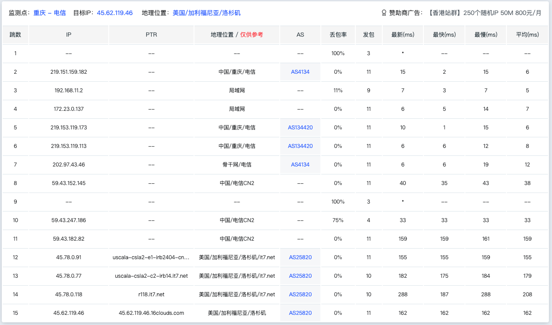Open AS134420 link in hop 5 row
Image resolution: width=552 pixels, height=325 pixels.
[300, 127]
